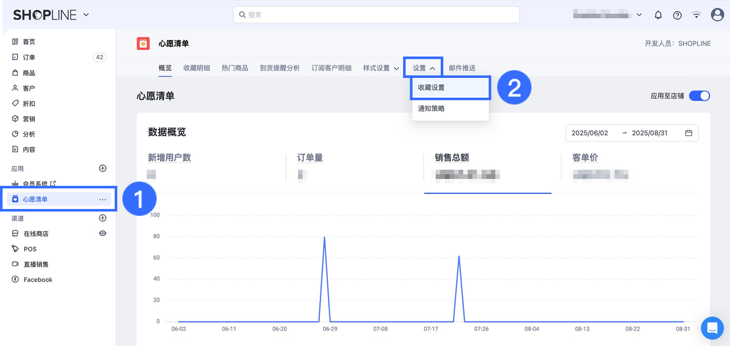Select the 订单量 metric card
The width and height of the screenshot is (730, 346).
pyautogui.click(x=310, y=158)
